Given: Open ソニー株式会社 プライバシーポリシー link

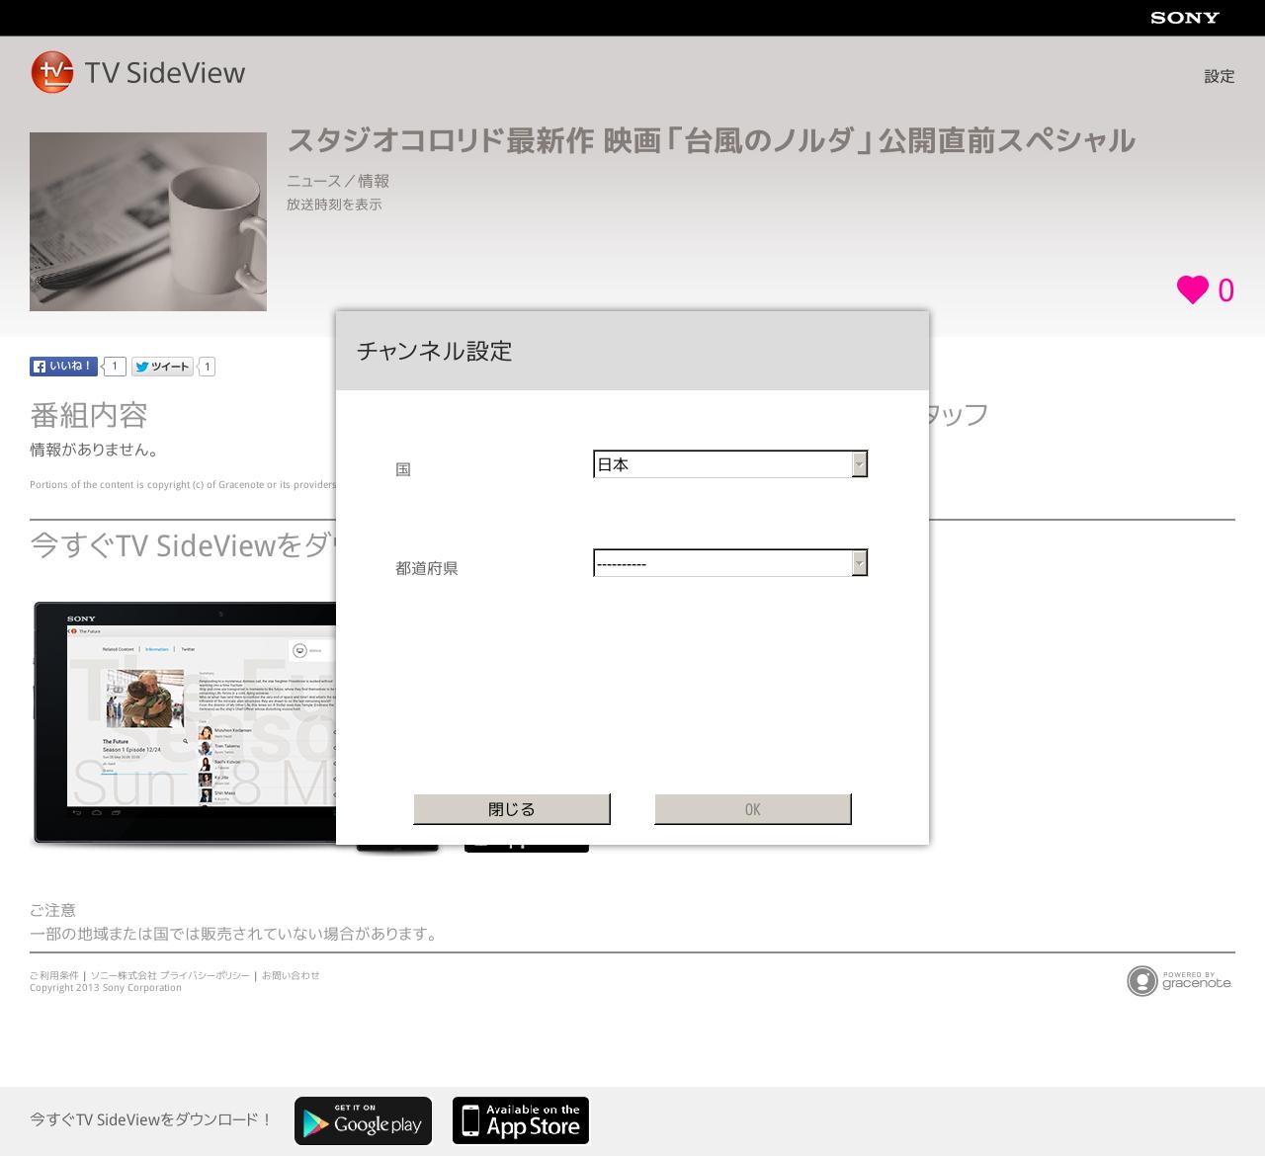Looking at the screenshot, I should (170, 975).
